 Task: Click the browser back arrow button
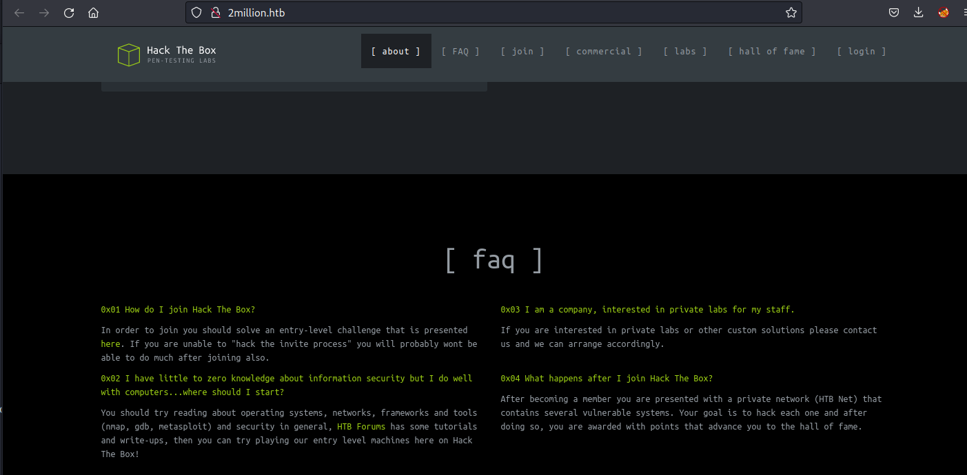pos(19,13)
